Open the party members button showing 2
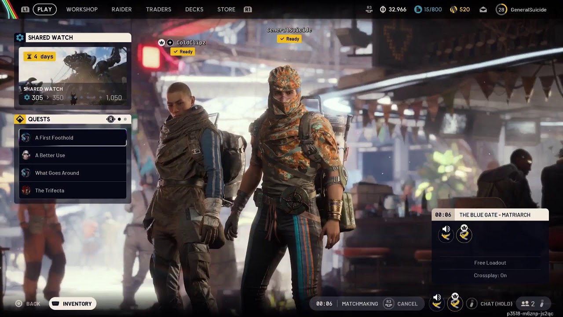Screen dimensions: 563x317 [533, 303]
